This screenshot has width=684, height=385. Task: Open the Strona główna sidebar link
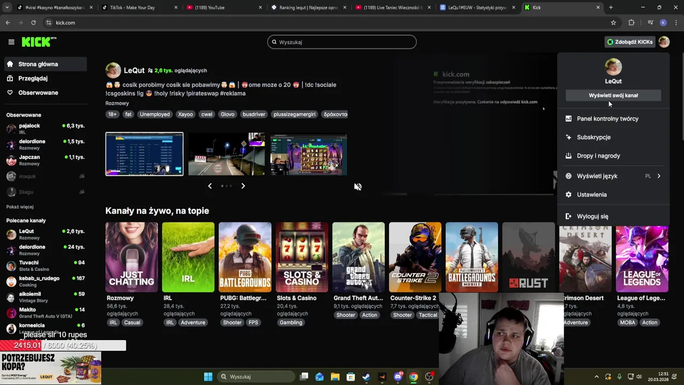pyautogui.click(x=45, y=64)
